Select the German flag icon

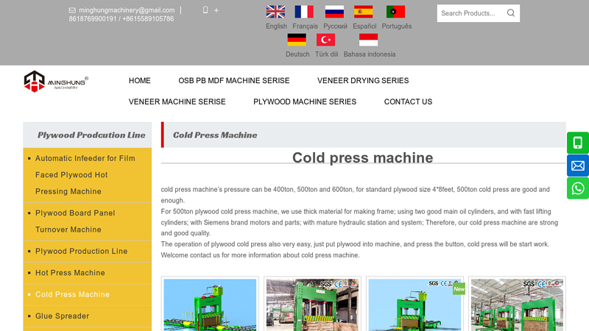(x=297, y=40)
